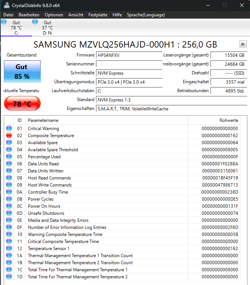Click status icon for Total Time For Thermal Management Temperature 2
The width and height of the screenshot is (250, 285).
9,276
